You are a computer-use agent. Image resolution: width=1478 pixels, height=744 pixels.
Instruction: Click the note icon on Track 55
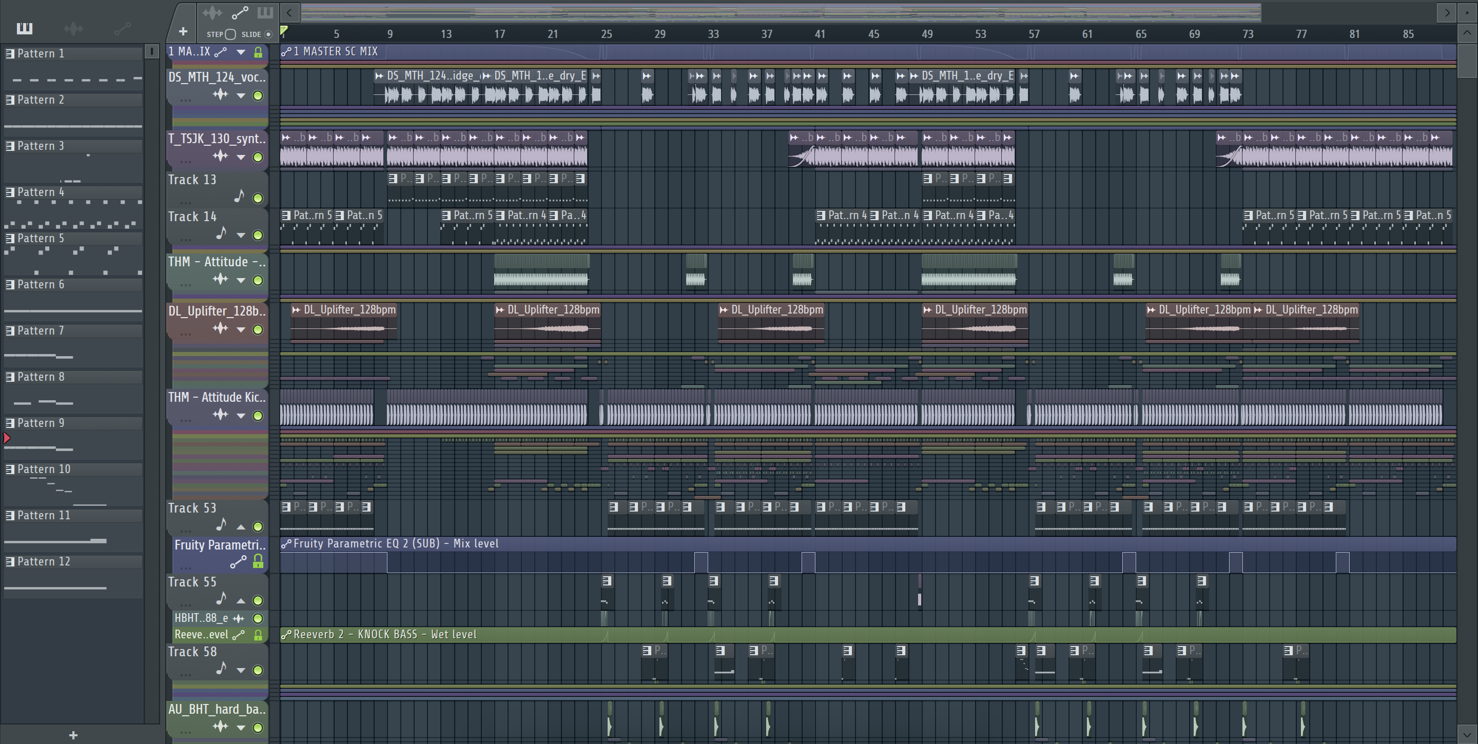(x=222, y=598)
